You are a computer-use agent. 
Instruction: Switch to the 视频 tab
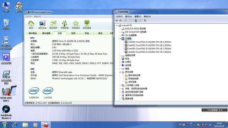(x=73, y=33)
